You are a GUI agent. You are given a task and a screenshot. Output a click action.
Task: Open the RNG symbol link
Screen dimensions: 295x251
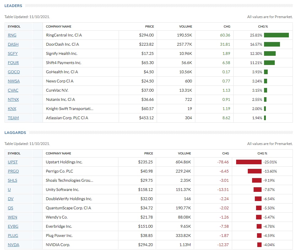(12, 35)
